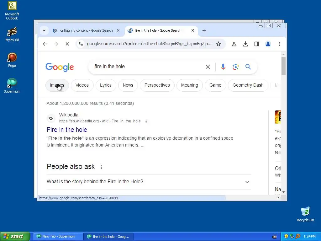Open the Windows start button
The image size is (321, 241).
(x=15, y=236)
